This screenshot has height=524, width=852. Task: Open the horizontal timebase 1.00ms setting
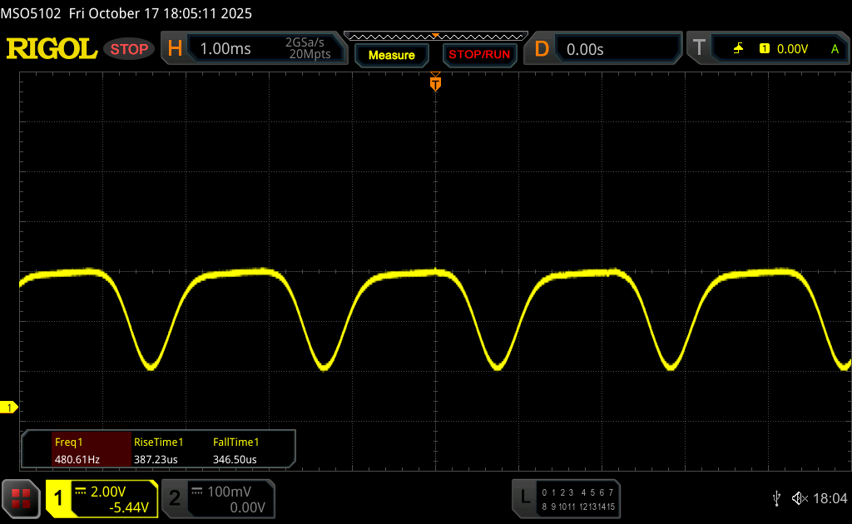pos(254,49)
